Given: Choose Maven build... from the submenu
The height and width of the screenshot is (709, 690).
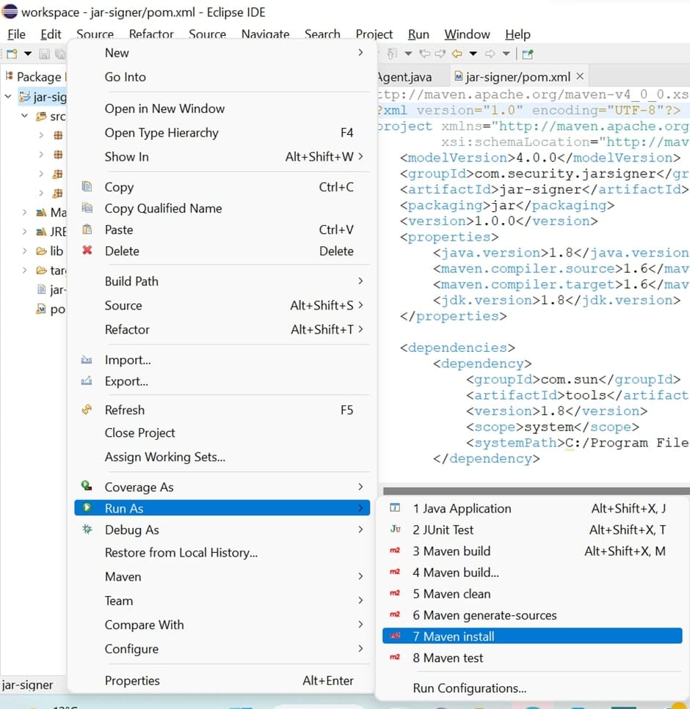Looking at the screenshot, I should (x=455, y=573).
